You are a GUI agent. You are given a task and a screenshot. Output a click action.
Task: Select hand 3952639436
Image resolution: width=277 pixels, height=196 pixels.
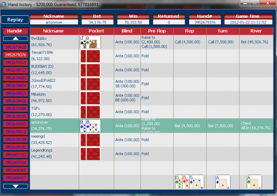(x=15, y=101)
